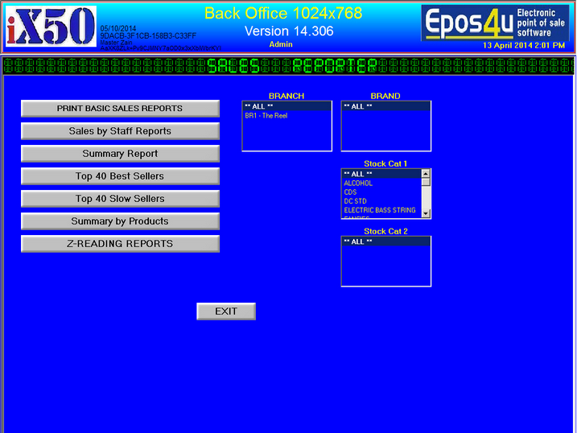
Task: Click the Admin user label
Action: click(281, 44)
